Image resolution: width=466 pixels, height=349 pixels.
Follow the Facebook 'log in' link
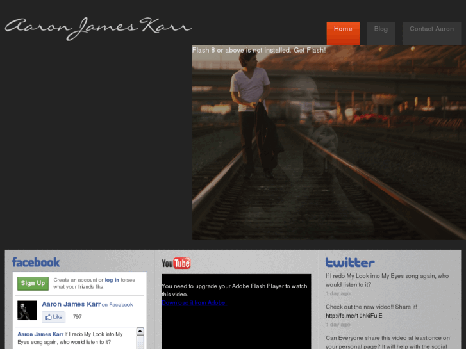[x=112, y=280]
